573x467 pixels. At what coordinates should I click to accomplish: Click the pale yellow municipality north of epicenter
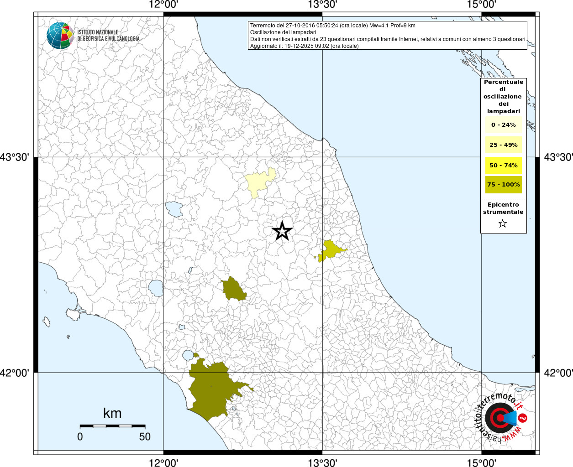[x=259, y=182]
